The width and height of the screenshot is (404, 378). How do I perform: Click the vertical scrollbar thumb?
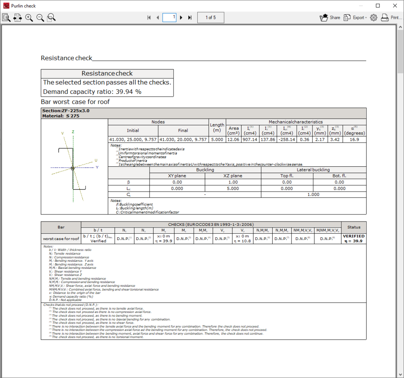(400, 52)
